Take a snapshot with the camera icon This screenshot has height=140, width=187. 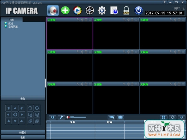(120, 117)
